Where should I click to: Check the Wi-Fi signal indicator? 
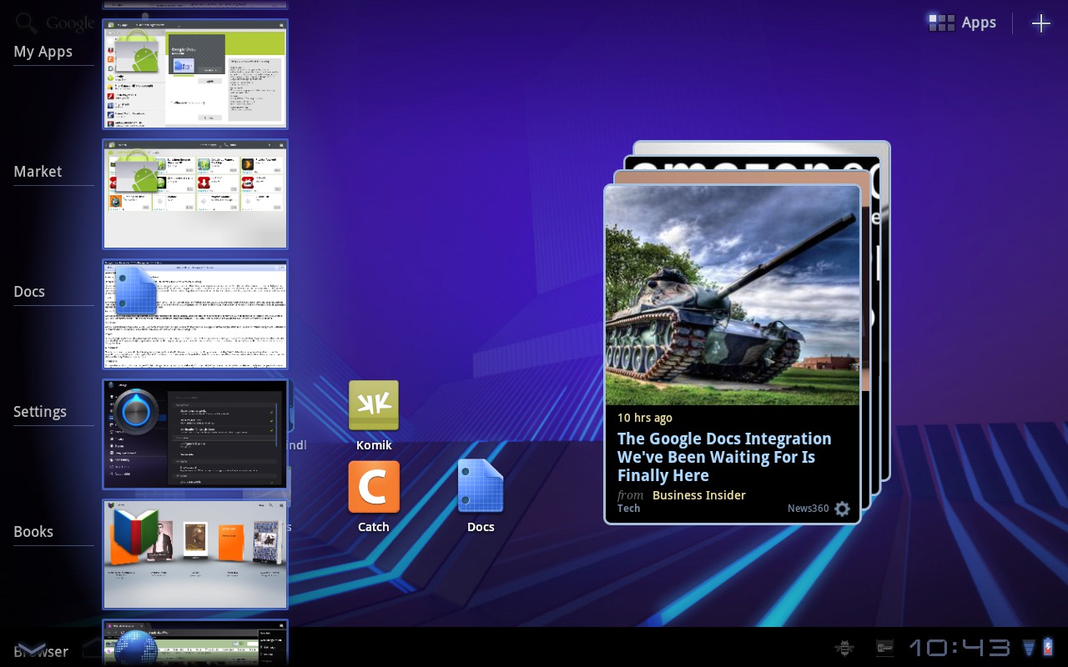(x=1029, y=648)
